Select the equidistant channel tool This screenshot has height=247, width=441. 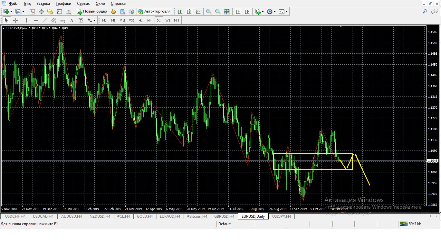54,20
